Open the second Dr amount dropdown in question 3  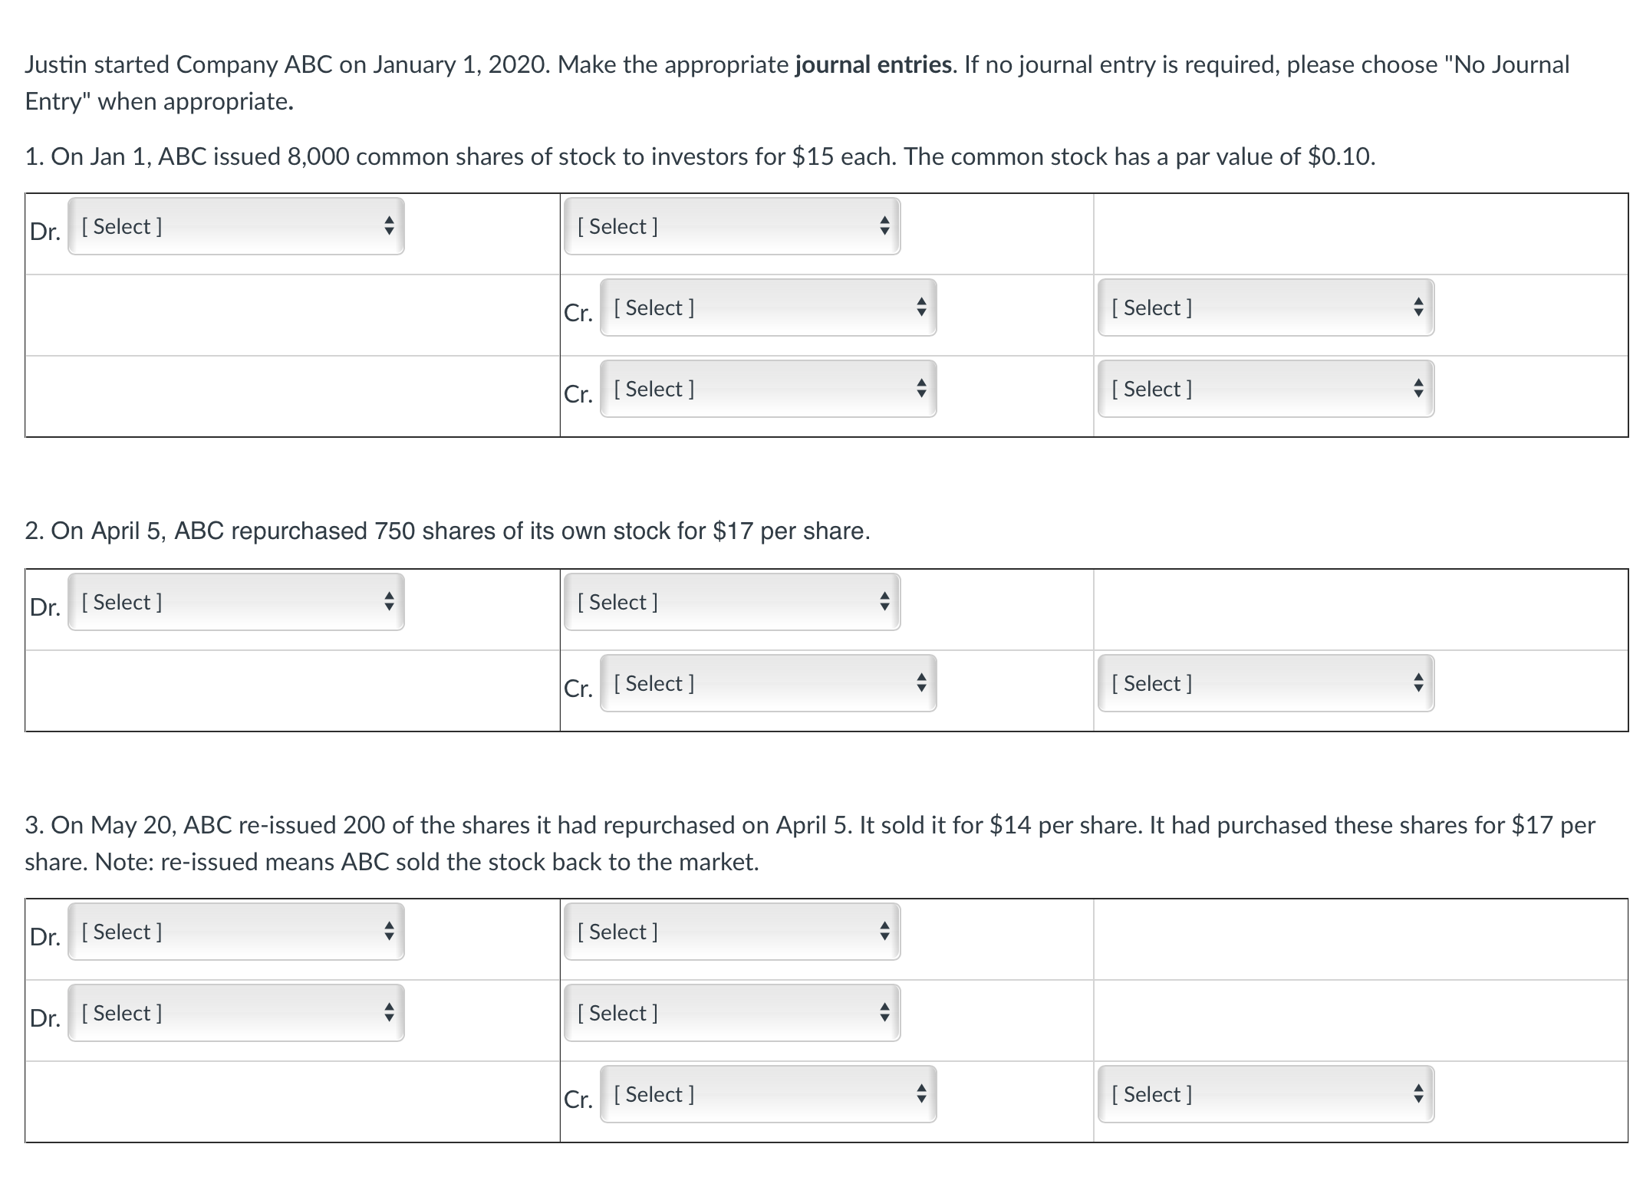731,1013
